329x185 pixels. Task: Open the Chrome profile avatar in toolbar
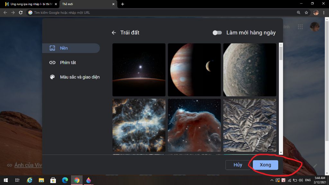click(x=316, y=13)
